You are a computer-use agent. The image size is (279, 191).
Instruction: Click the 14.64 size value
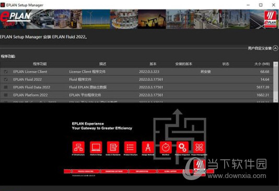(x=265, y=80)
